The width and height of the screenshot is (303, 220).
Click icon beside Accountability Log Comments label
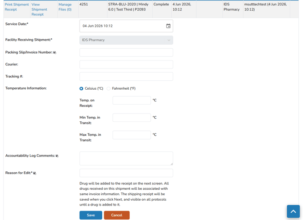57,156
